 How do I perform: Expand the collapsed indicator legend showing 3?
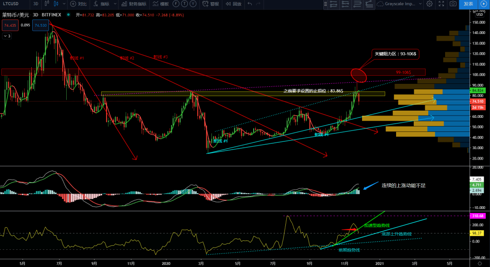(7, 36)
